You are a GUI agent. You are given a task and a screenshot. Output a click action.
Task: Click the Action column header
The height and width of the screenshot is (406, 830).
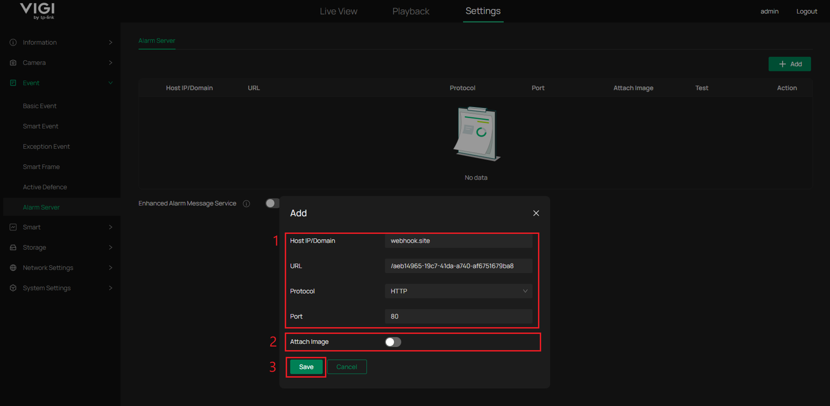787,88
